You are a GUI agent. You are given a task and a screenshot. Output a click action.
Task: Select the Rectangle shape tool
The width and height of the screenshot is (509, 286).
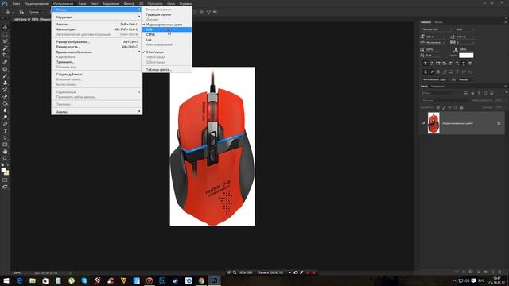(5, 145)
